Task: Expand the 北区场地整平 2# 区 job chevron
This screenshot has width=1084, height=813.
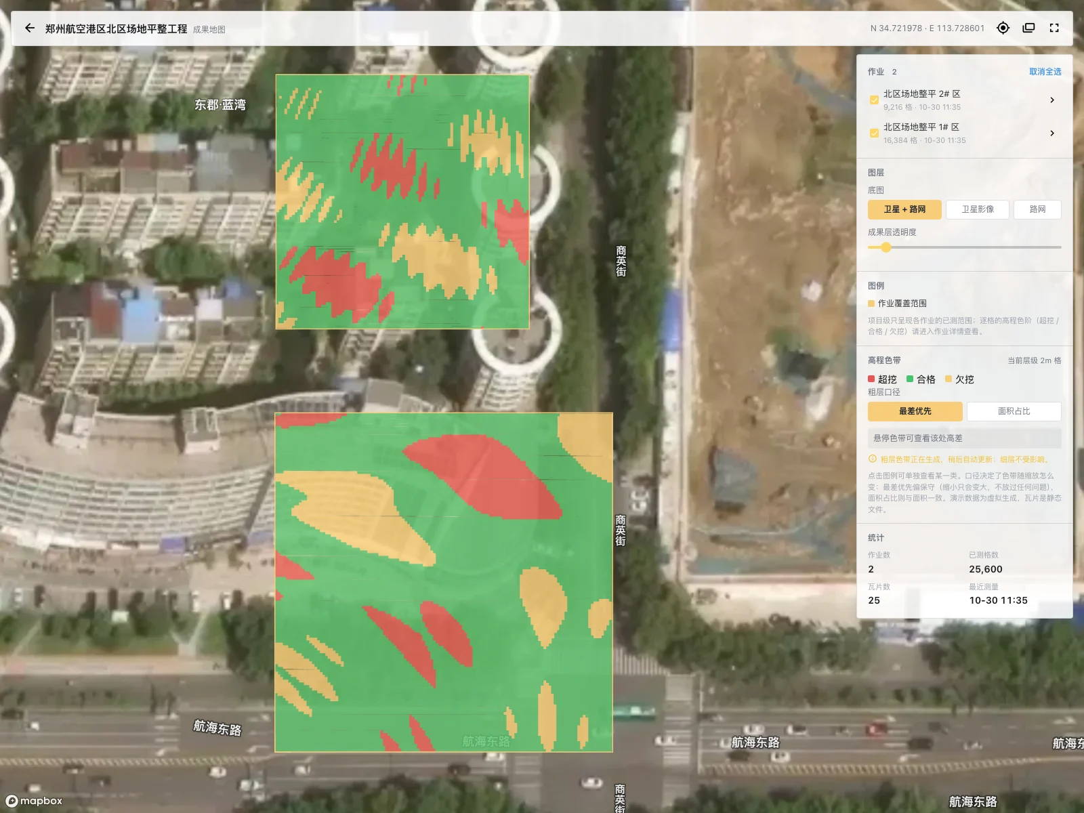Action: coord(1052,100)
